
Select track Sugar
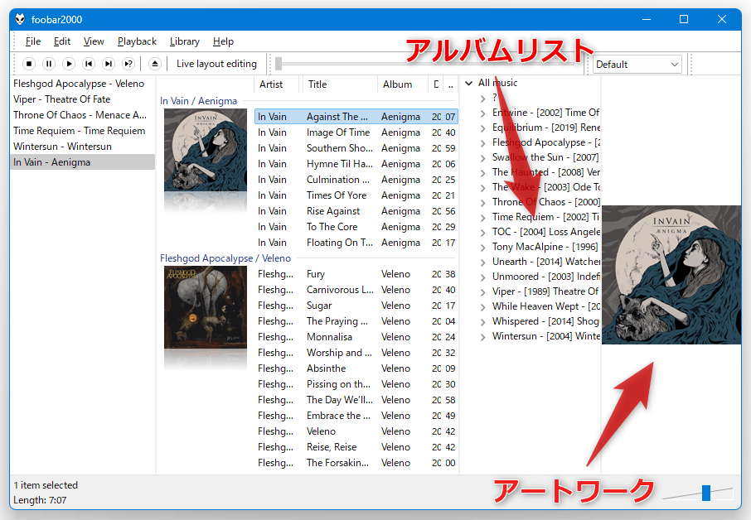356,306
